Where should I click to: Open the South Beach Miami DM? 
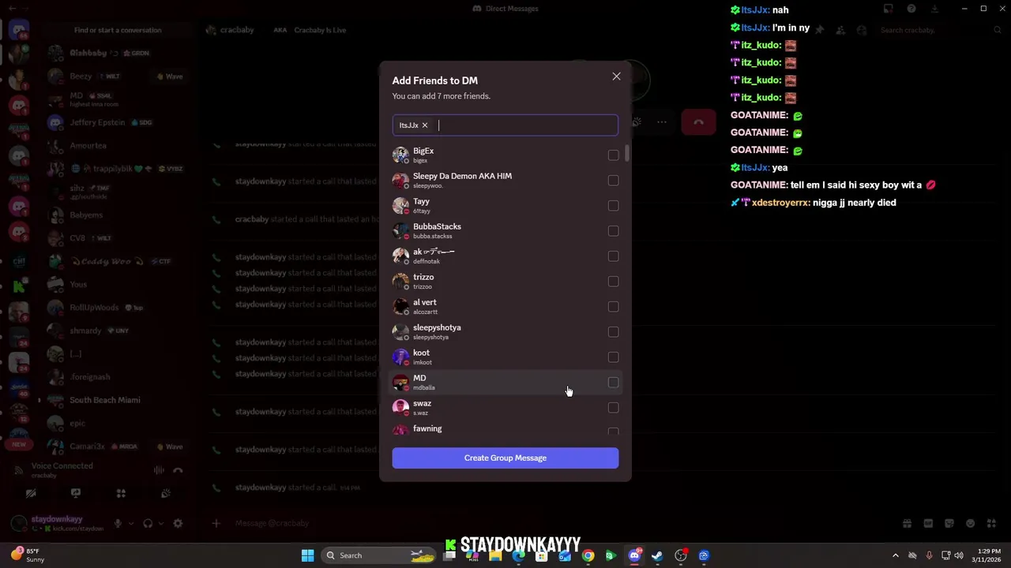104,400
